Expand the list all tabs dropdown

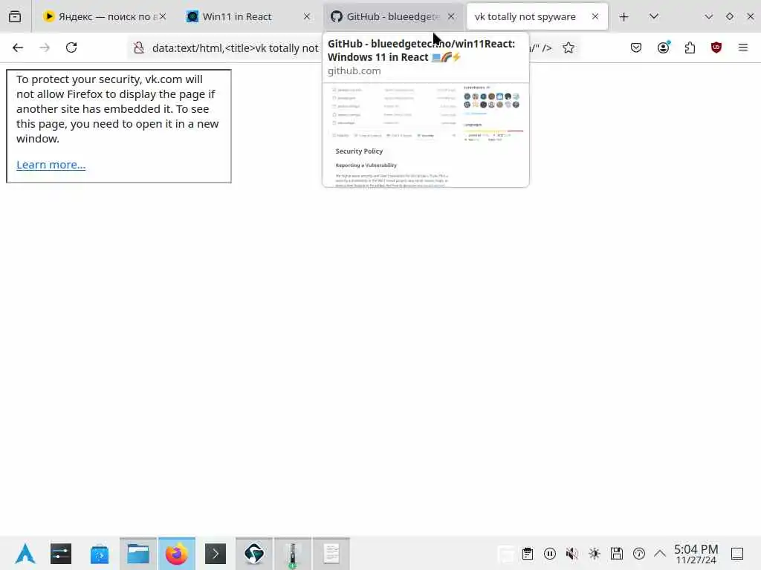tap(654, 16)
